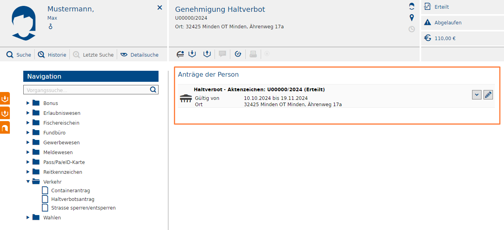Click the pencil edit icon on Haltverbot entry

pos(488,95)
